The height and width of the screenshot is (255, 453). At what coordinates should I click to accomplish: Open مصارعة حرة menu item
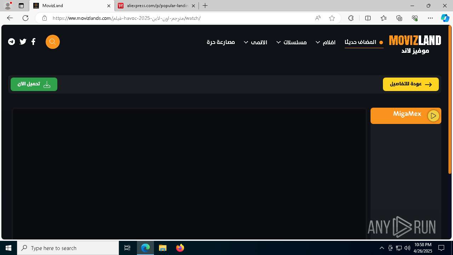[221, 42]
